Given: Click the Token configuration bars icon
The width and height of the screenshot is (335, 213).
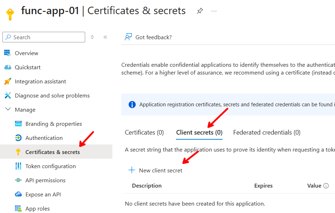Looking at the screenshot, I should [x=18, y=166].
